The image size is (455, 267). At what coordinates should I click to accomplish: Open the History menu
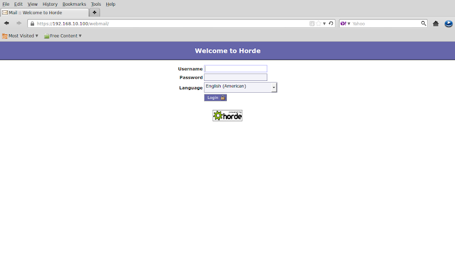[50, 4]
